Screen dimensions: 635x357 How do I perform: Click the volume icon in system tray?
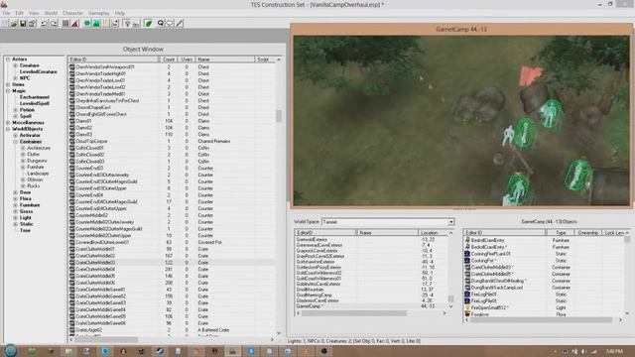point(583,352)
